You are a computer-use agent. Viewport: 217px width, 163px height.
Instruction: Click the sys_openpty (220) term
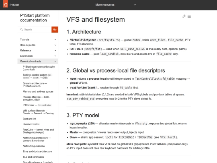(x=82, y=124)
